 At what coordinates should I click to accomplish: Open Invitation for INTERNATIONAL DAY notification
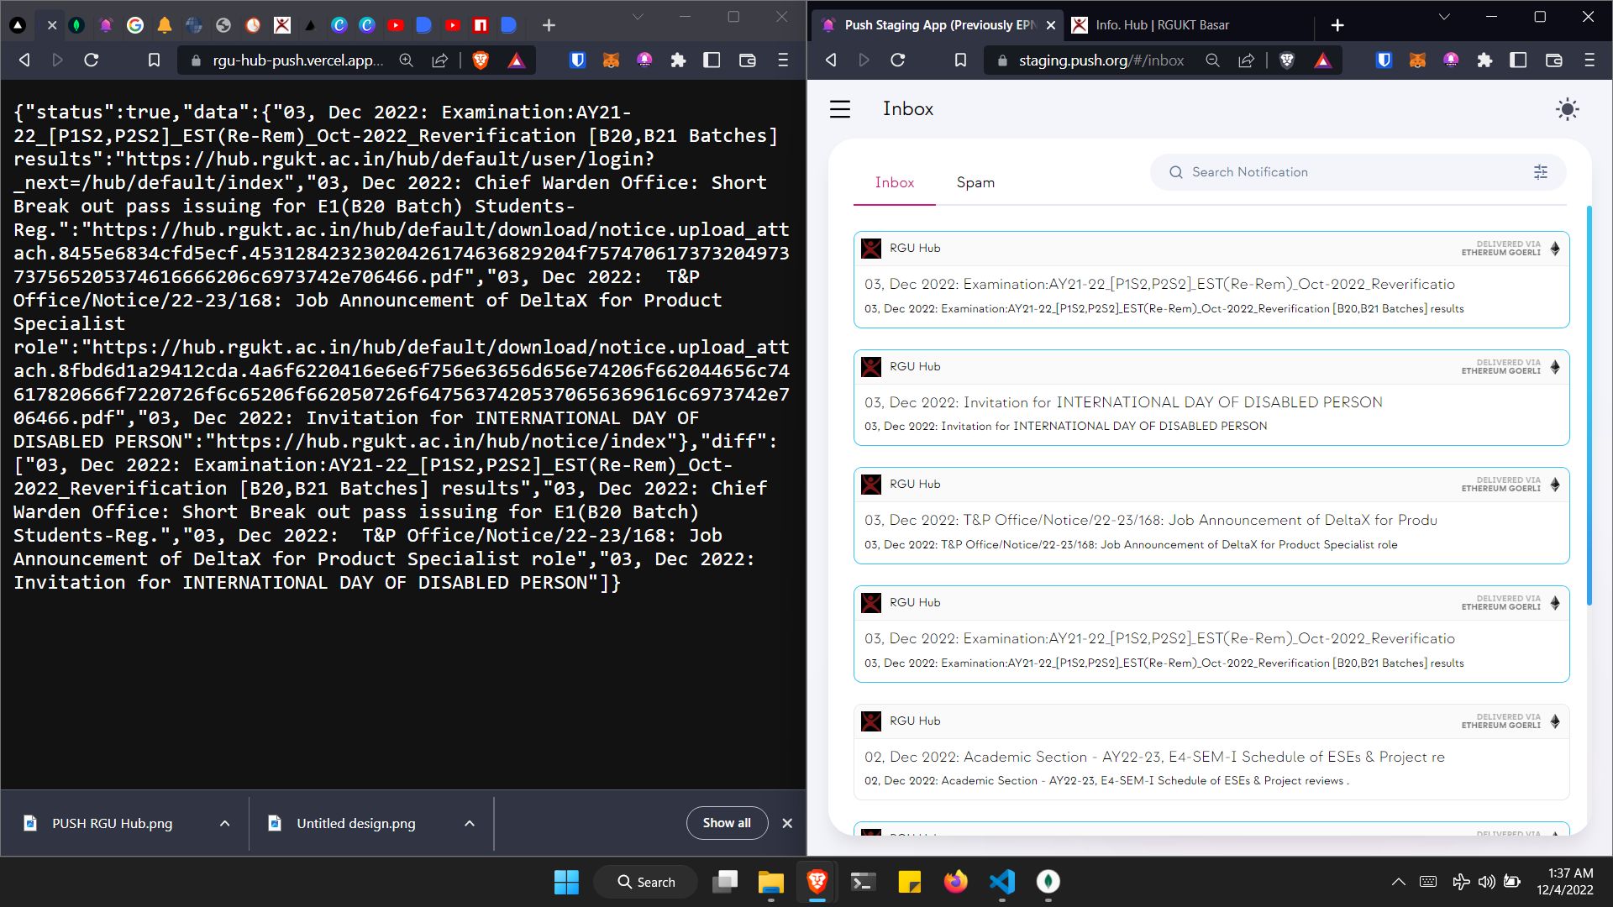(x=1211, y=397)
